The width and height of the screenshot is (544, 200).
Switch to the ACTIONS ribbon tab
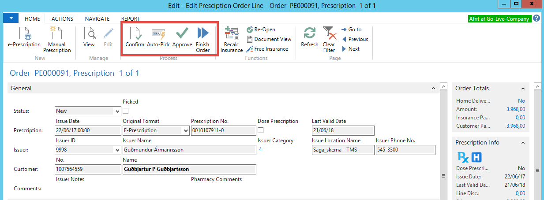click(x=62, y=19)
